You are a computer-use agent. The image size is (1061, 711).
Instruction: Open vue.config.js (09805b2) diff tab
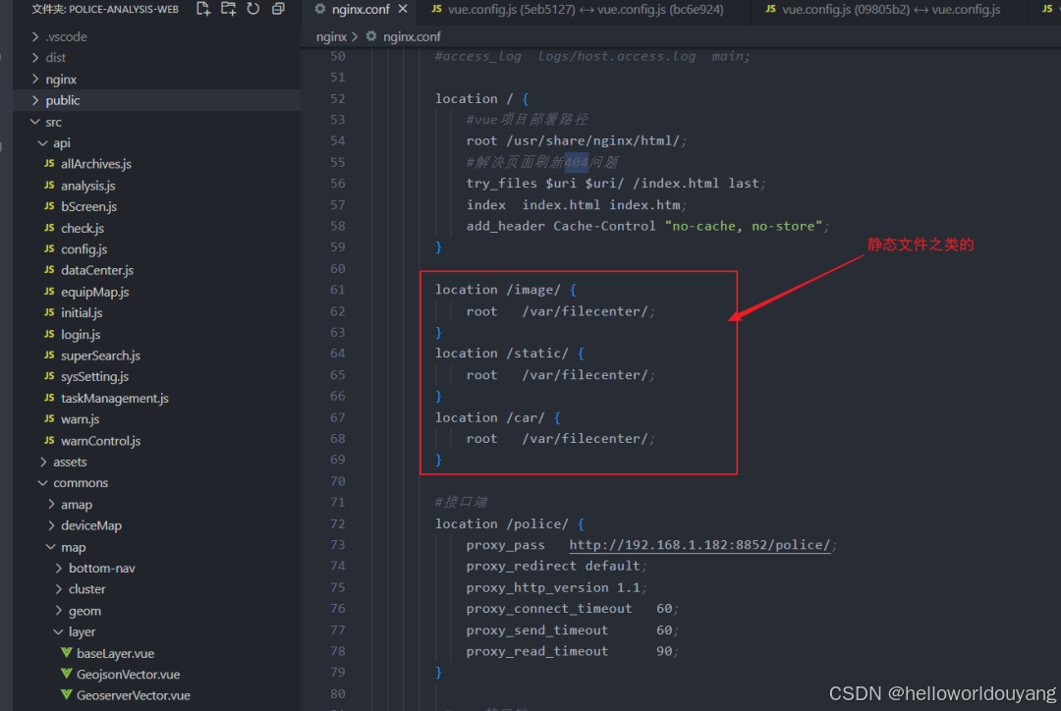pyautogui.click(x=891, y=10)
